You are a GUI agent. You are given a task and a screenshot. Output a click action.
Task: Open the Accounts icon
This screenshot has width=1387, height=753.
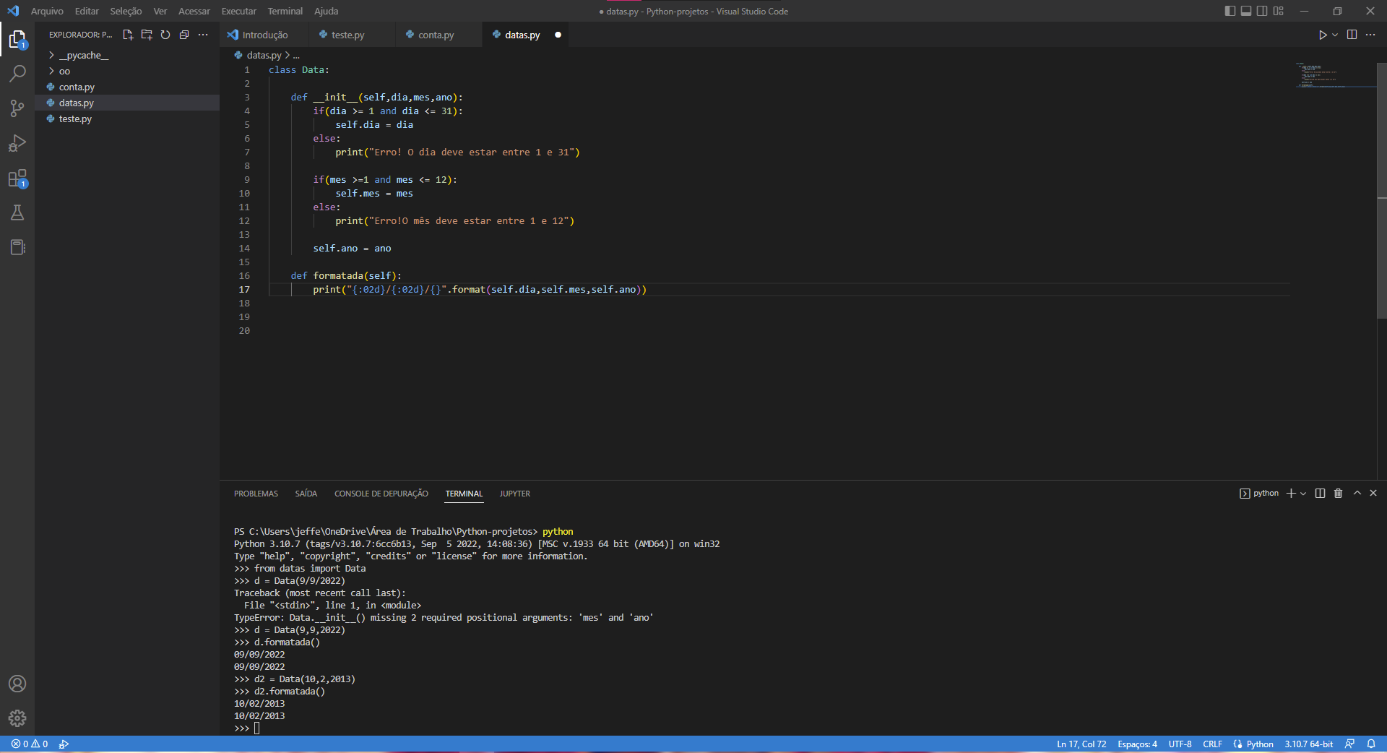point(17,684)
